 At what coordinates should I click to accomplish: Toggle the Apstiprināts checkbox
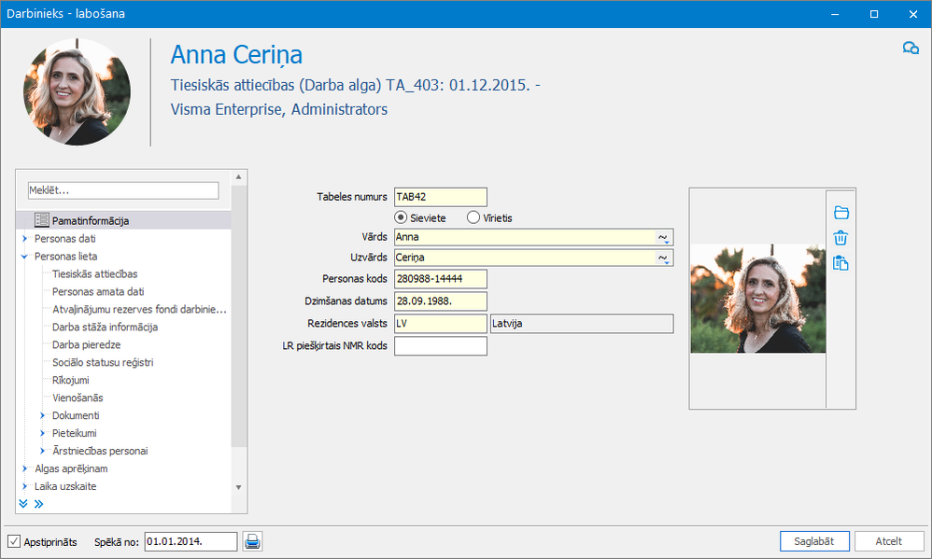[x=14, y=541]
